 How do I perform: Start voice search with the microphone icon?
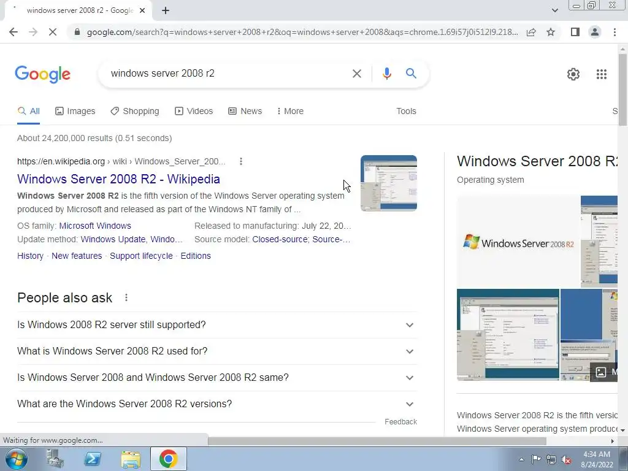[386, 74]
